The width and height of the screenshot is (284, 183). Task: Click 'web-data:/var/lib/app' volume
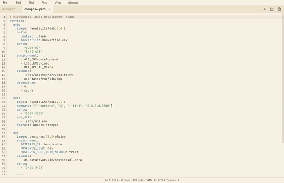tap(43, 79)
